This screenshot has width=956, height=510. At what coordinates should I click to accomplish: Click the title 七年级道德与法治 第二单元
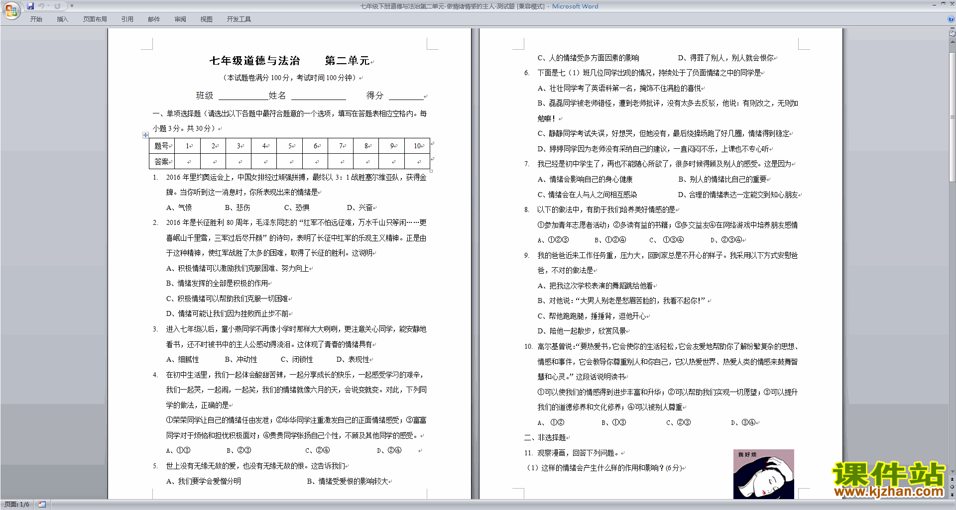tap(289, 61)
